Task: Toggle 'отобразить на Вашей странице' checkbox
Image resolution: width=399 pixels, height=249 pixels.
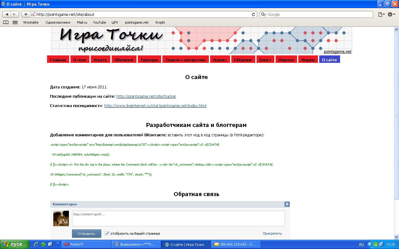Action: pos(107,233)
